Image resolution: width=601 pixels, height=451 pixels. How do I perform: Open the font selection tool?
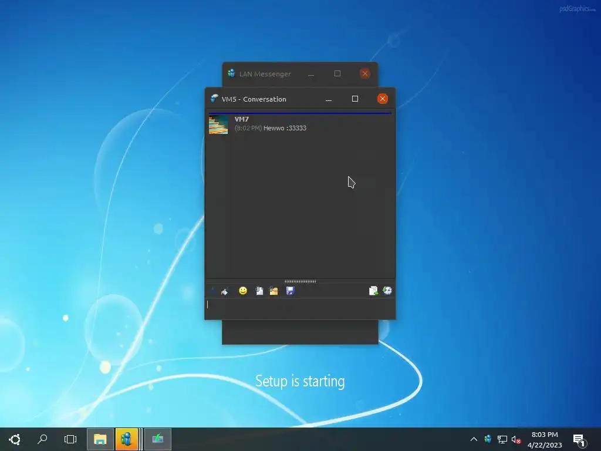213,291
